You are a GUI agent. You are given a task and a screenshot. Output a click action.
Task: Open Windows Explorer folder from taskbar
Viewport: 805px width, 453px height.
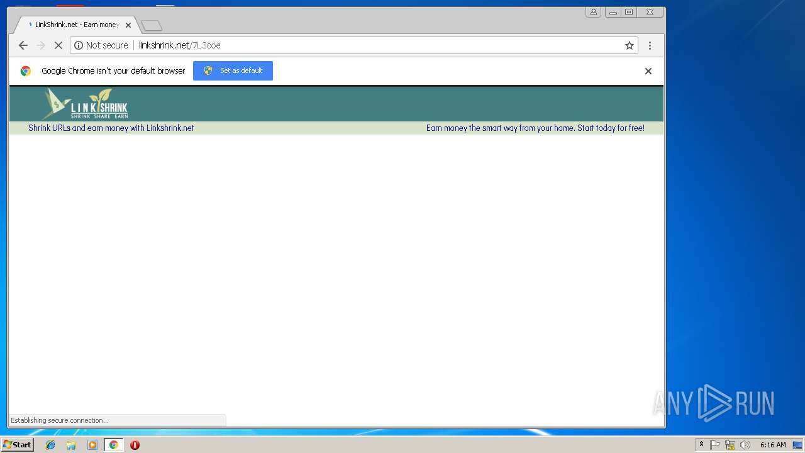(71, 445)
